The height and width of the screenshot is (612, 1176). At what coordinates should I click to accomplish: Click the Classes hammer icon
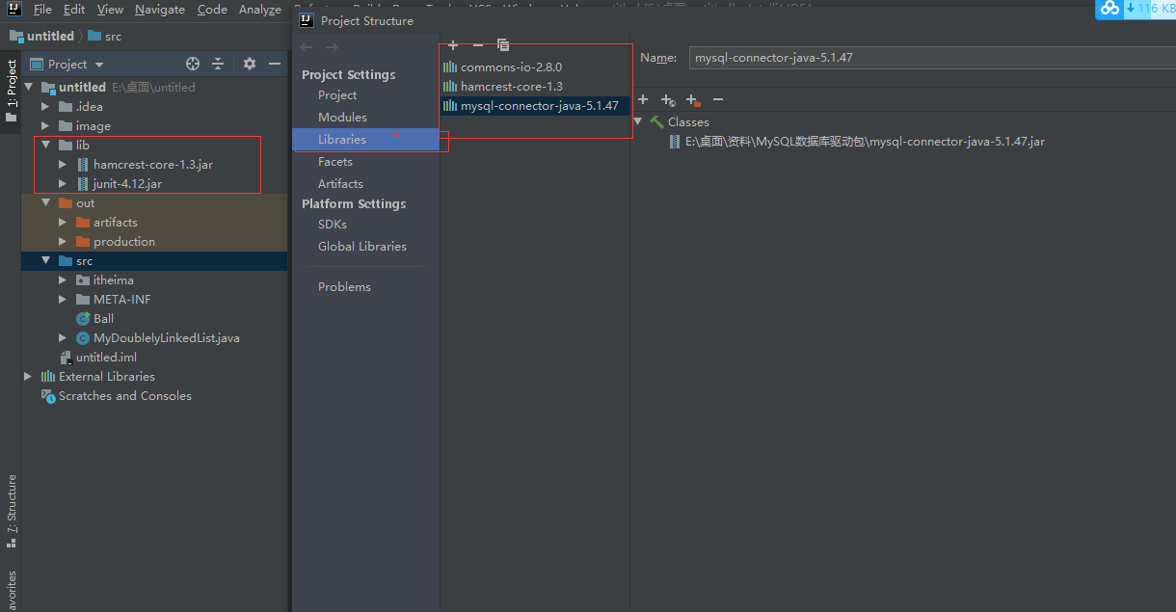(x=656, y=121)
